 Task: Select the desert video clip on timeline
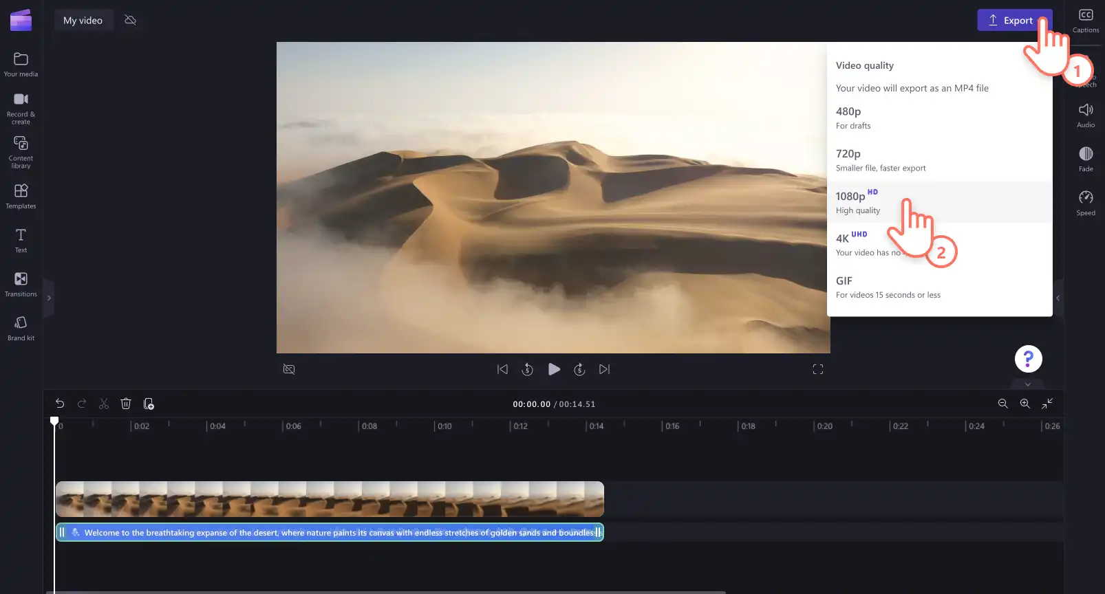[330, 499]
